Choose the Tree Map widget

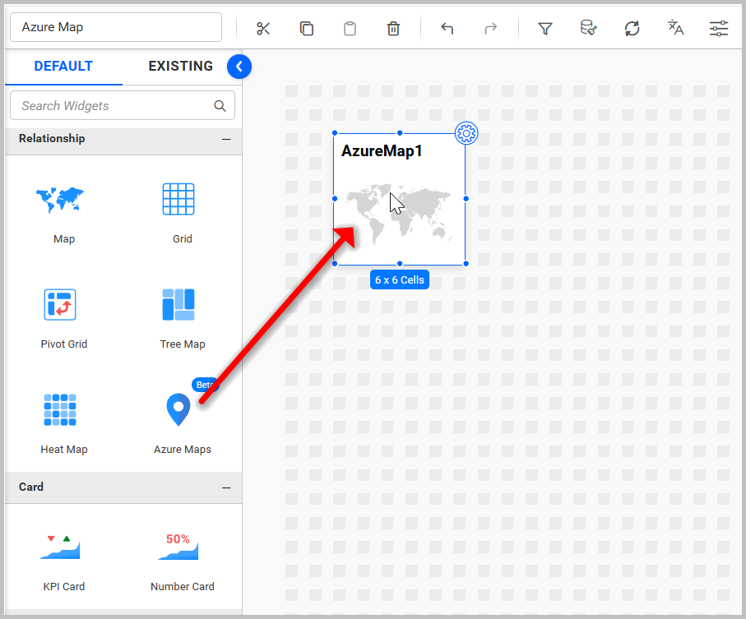(x=182, y=304)
